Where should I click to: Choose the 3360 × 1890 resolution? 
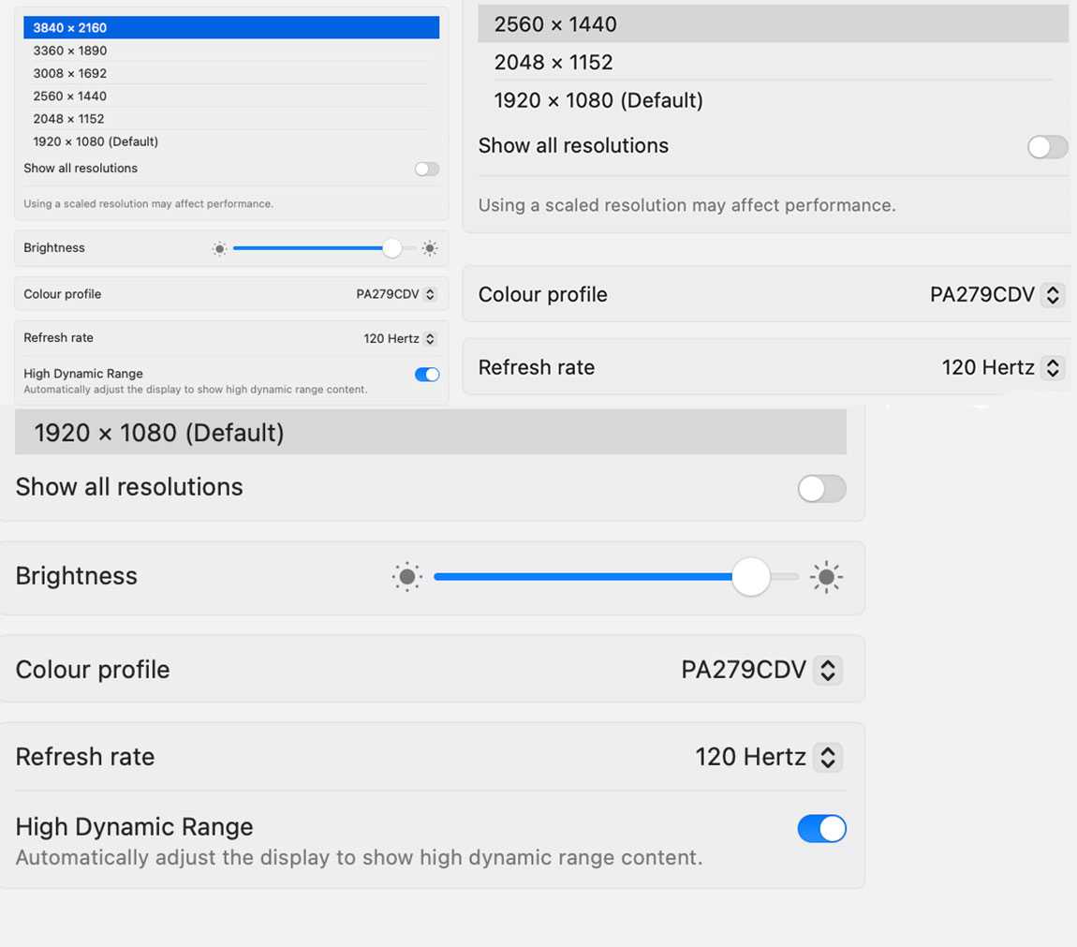[230, 51]
